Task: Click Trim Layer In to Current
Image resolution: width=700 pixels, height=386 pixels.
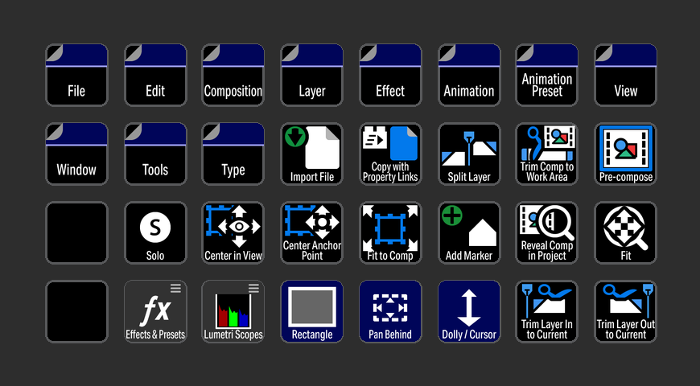Action: (x=547, y=311)
